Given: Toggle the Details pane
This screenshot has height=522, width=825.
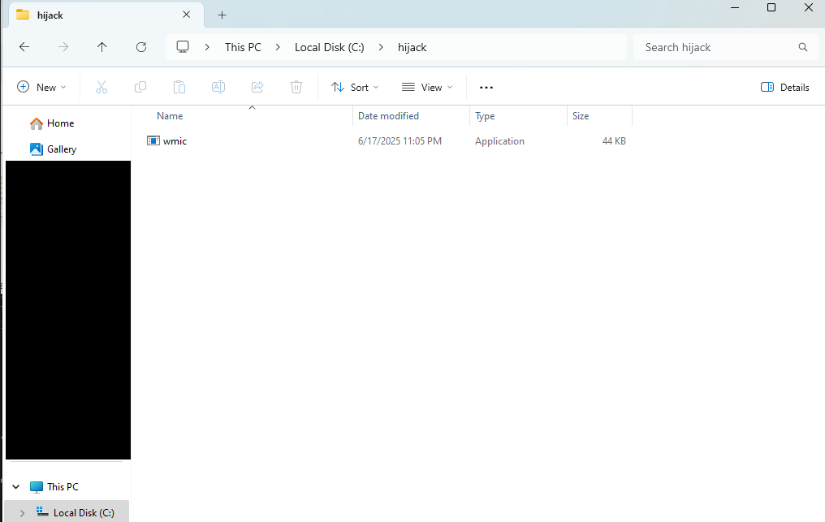Looking at the screenshot, I should point(784,87).
